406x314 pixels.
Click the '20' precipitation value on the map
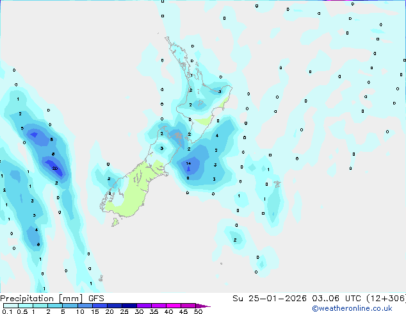(55, 168)
